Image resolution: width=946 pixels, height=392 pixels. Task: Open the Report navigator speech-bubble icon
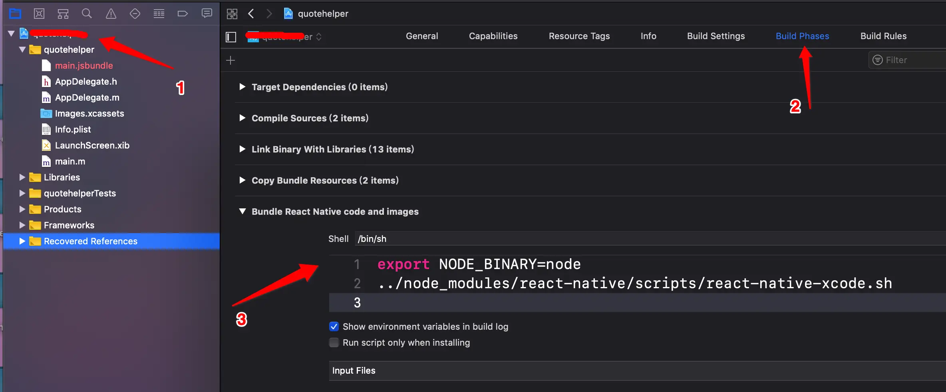click(x=207, y=14)
